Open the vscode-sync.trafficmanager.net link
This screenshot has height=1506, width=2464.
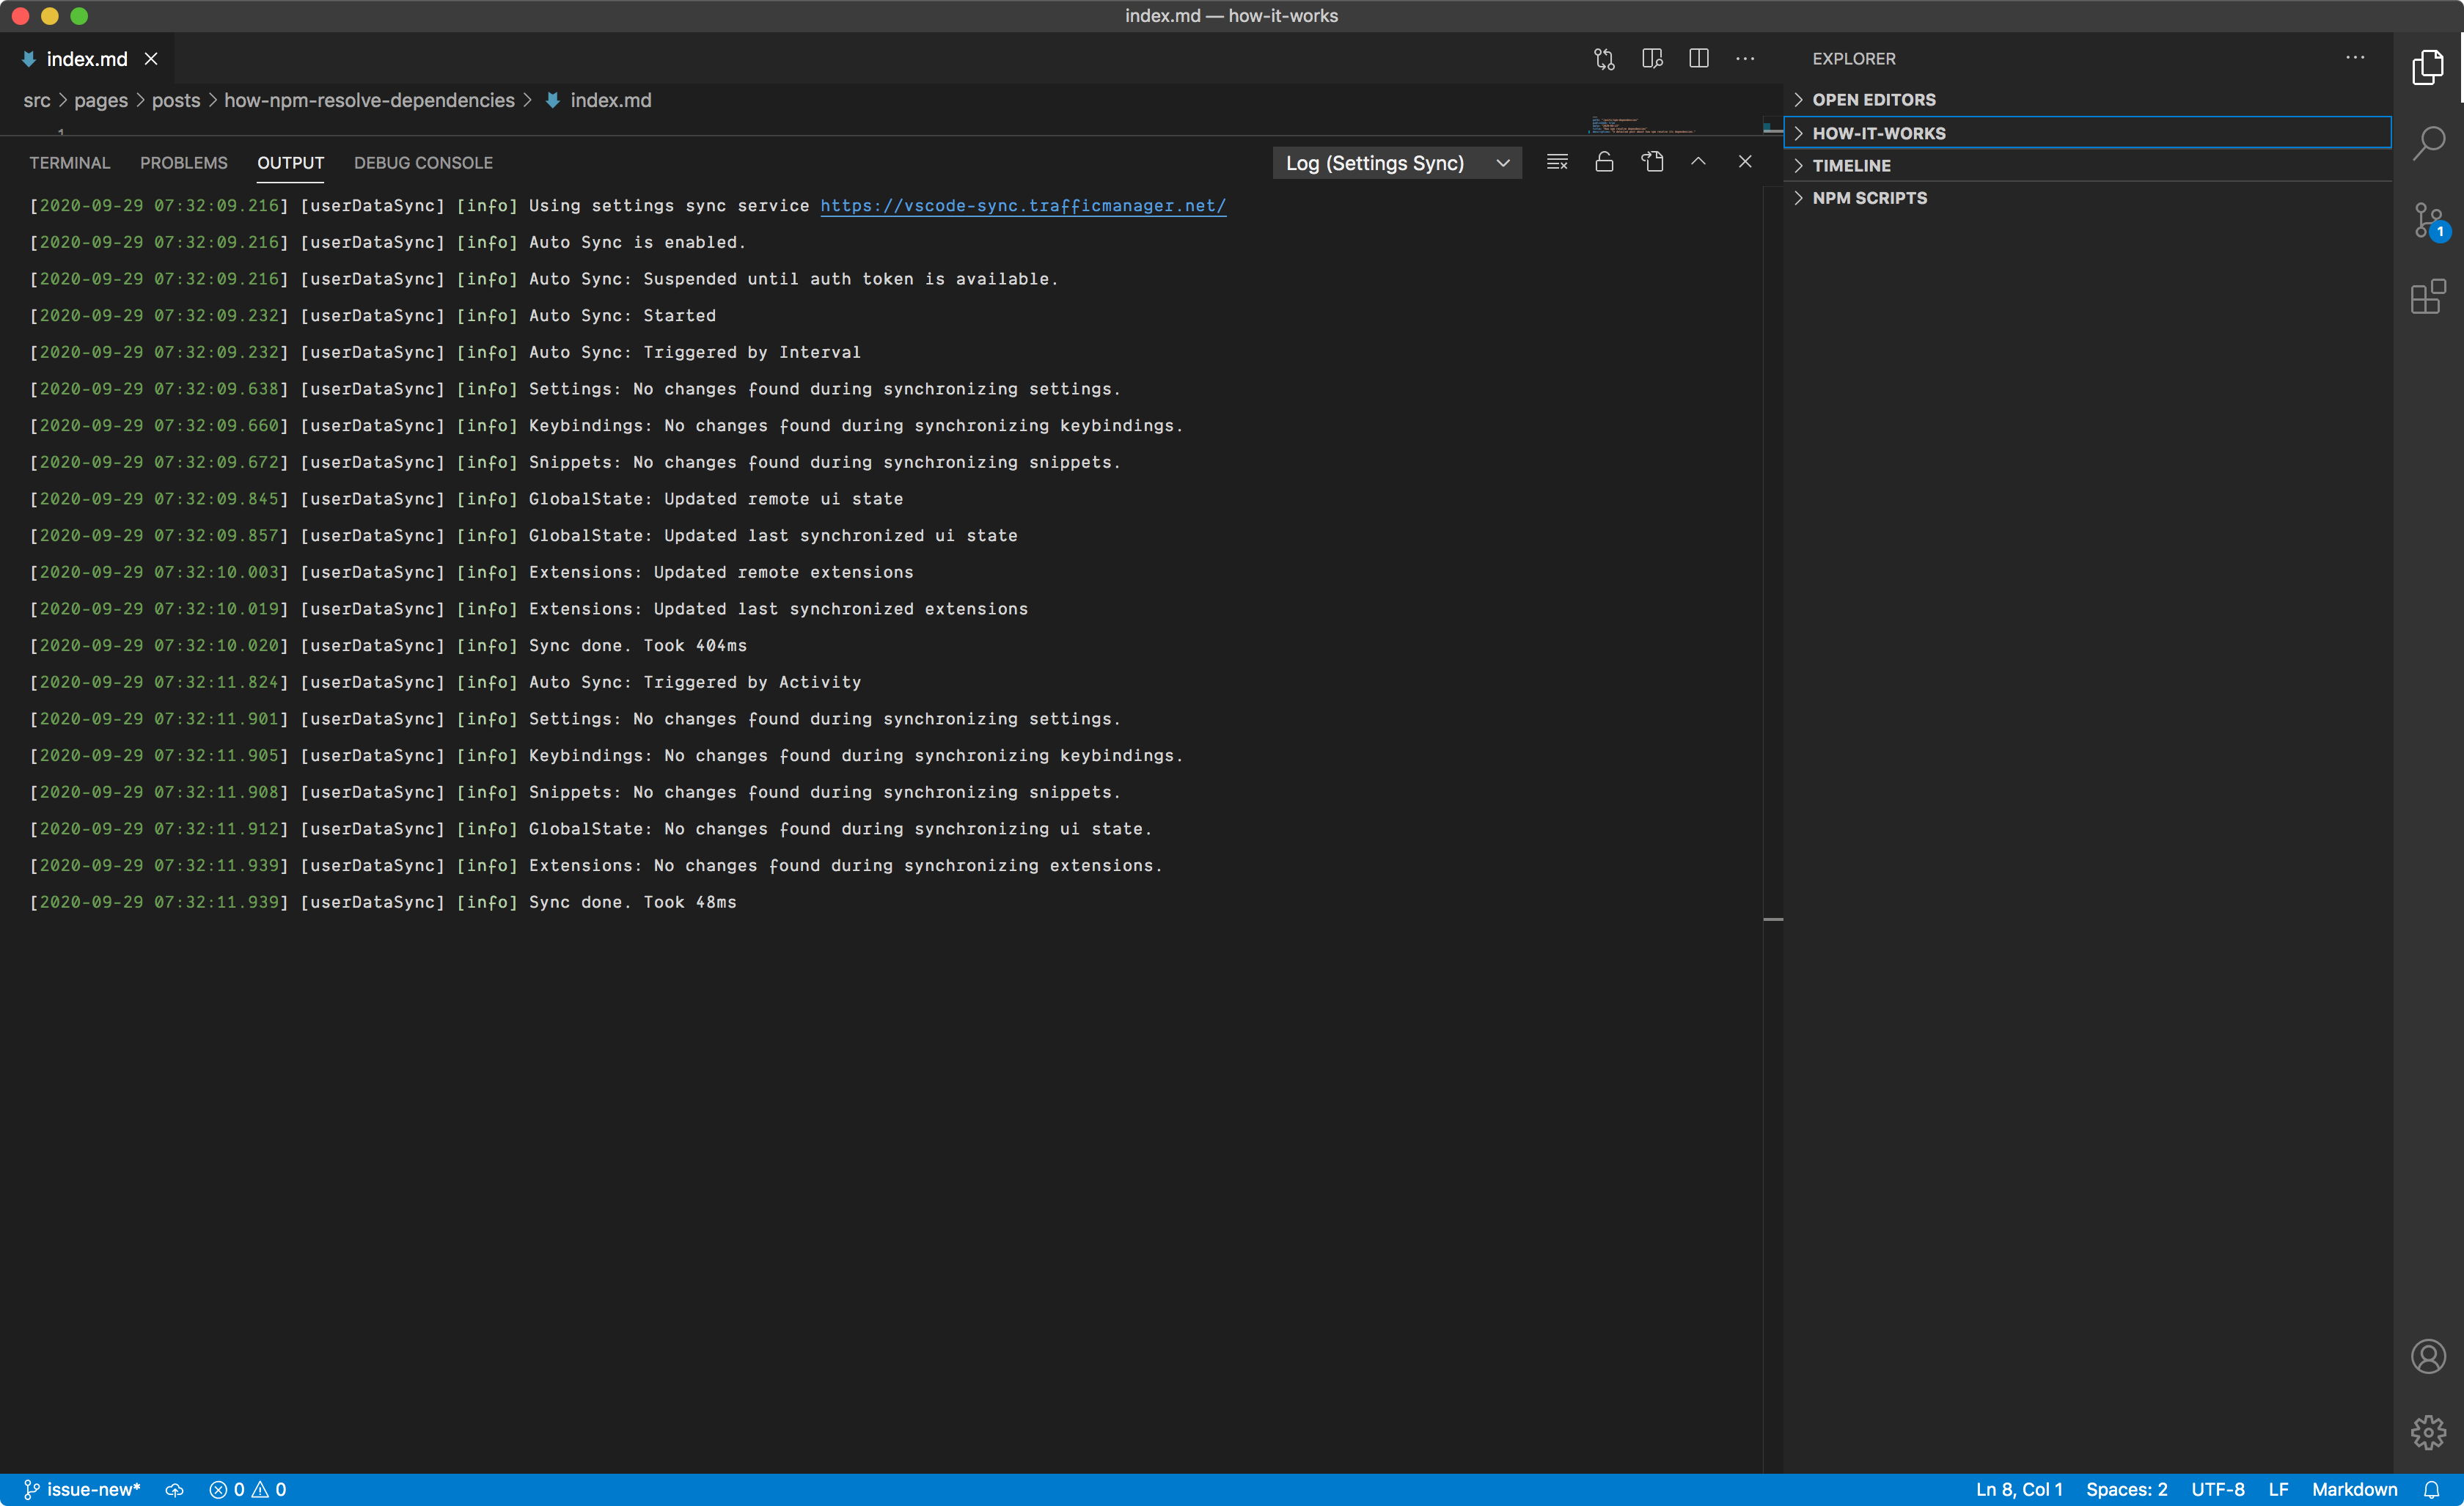click(x=1023, y=206)
